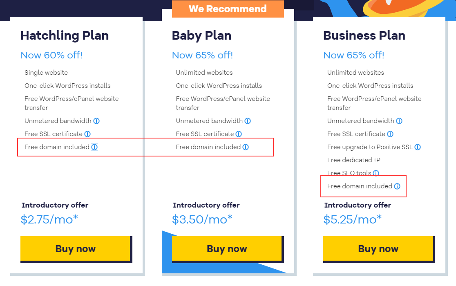Screen dimensions: 456x286
Task: Open info icon for Baby Plan Free domain included
Action: tap(246, 147)
